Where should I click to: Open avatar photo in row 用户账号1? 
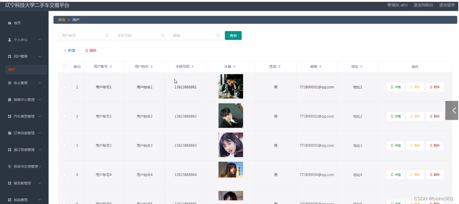(x=231, y=87)
